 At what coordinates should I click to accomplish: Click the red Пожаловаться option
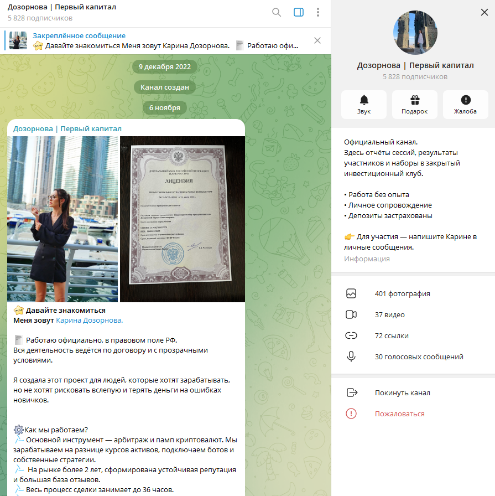click(x=399, y=414)
